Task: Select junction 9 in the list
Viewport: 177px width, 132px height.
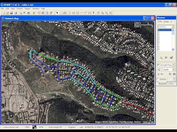Action: tap(164, 49)
